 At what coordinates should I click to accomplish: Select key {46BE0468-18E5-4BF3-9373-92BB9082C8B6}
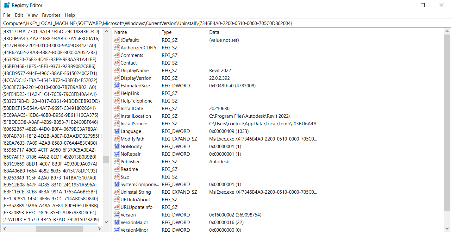pos(48,66)
